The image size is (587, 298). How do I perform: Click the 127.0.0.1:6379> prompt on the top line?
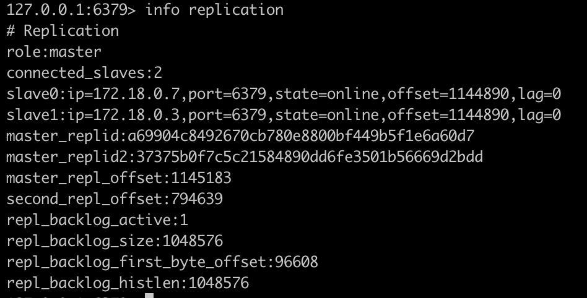click(71, 10)
